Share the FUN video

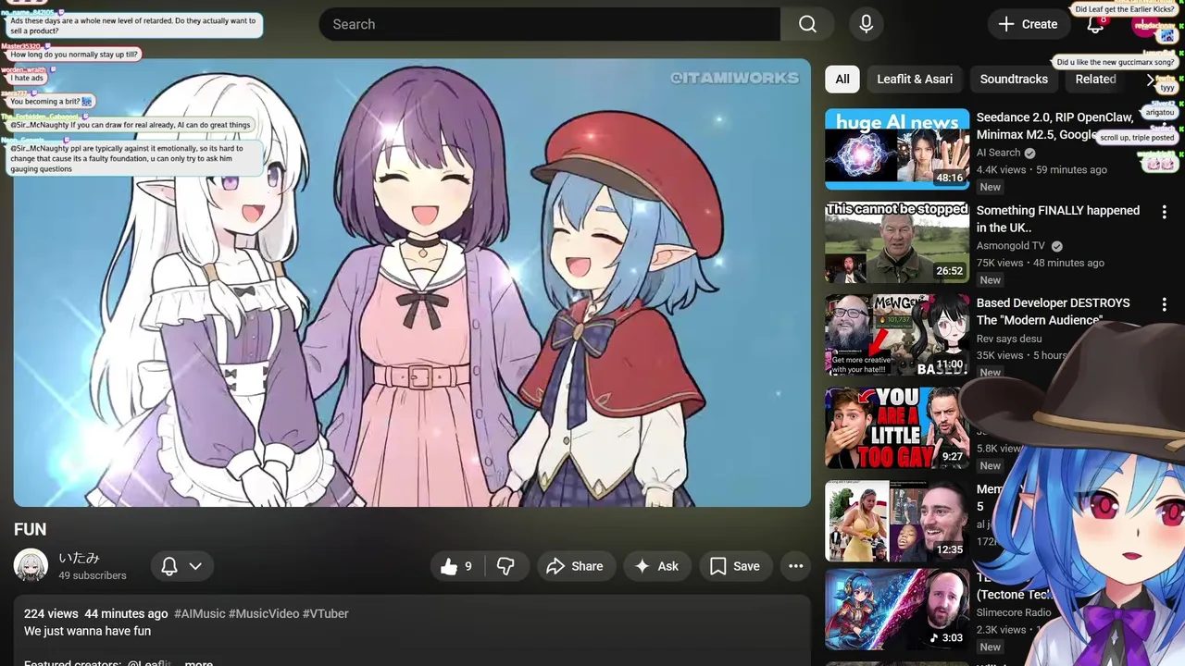click(x=575, y=566)
